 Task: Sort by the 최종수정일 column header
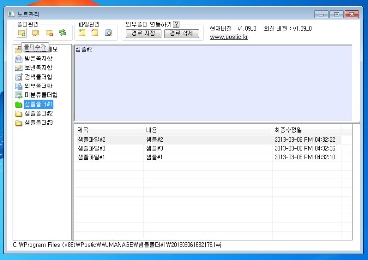pyautogui.click(x=306, y=130)
